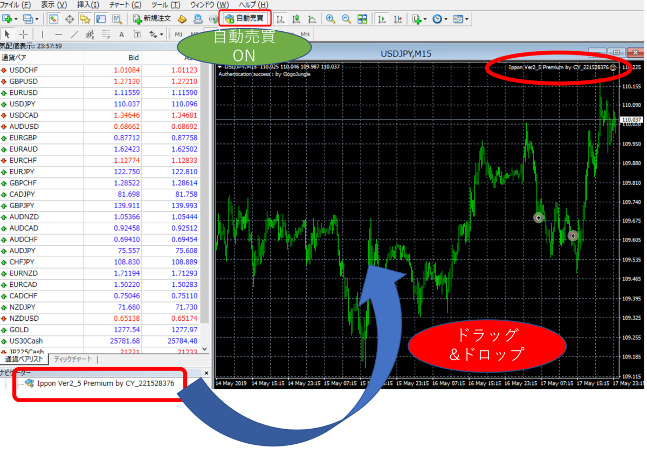Toggle chart auto scroll

pos(382,19)
